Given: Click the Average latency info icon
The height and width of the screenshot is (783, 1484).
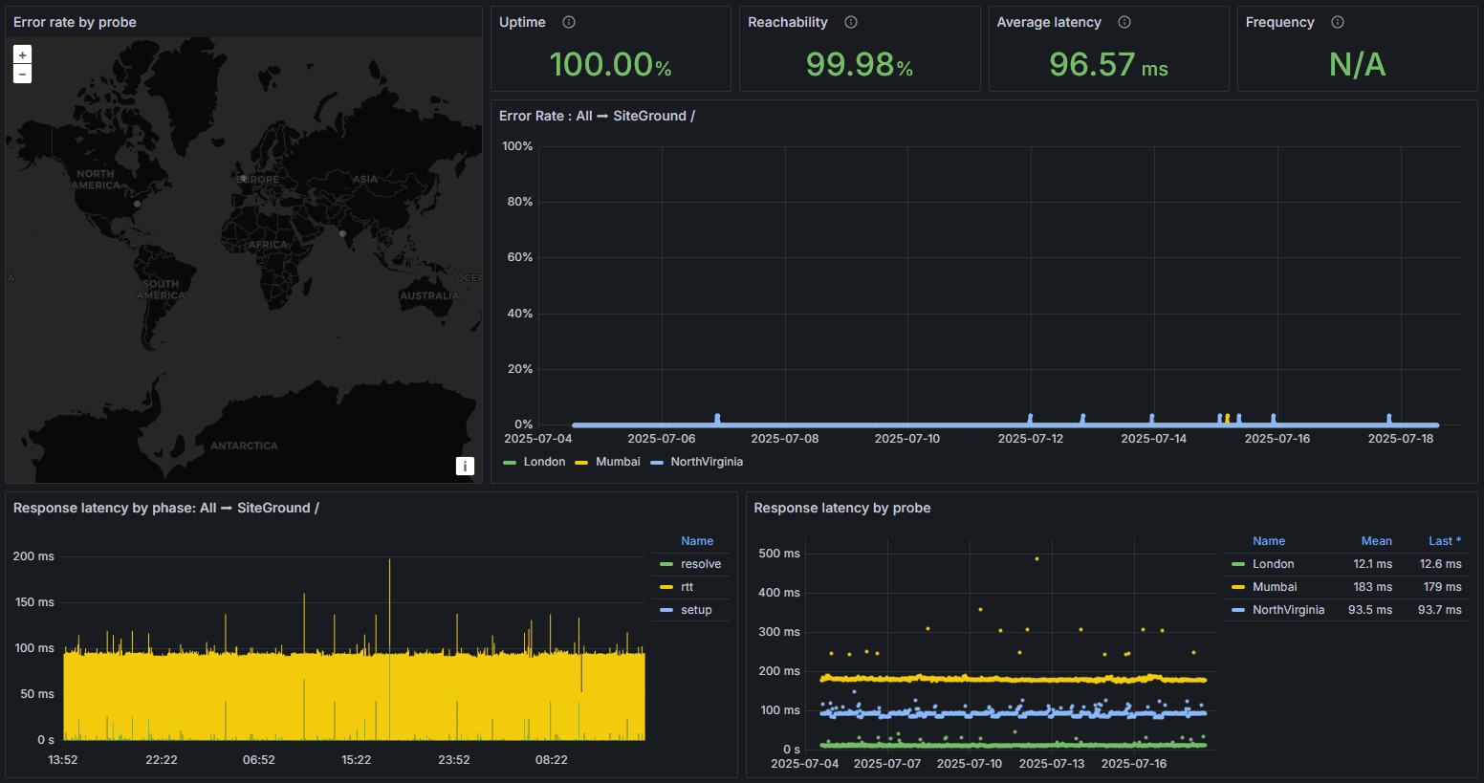Looking at the screenshot, I should point(1124,22).
